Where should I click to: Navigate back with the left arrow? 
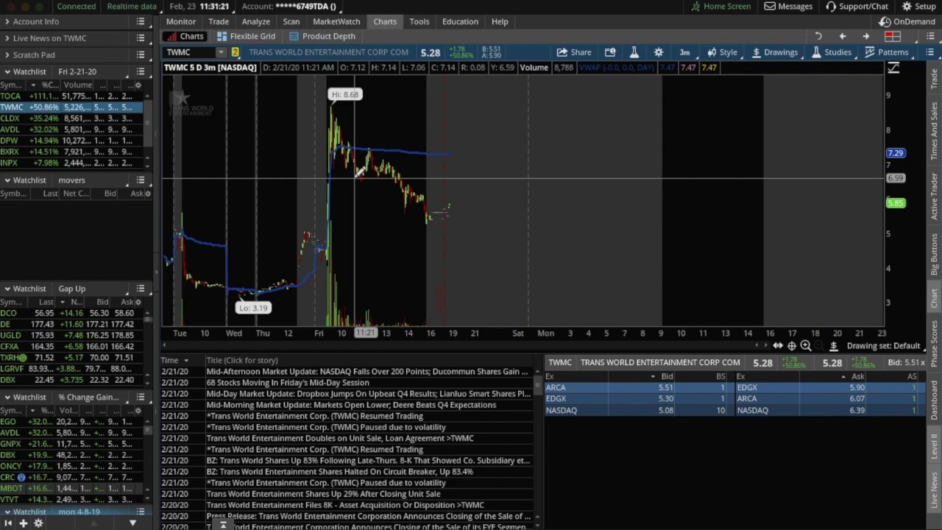pyautogui.click(x=843, y=36)
